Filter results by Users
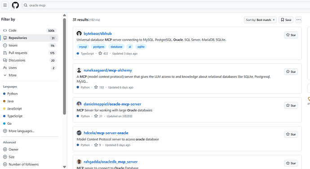310x169 pixels. 30,68
